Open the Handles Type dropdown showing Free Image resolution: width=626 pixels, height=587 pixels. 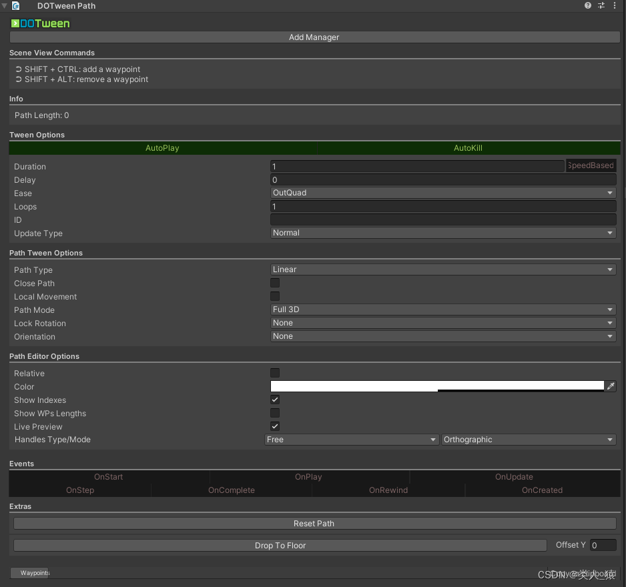(352, 440)
